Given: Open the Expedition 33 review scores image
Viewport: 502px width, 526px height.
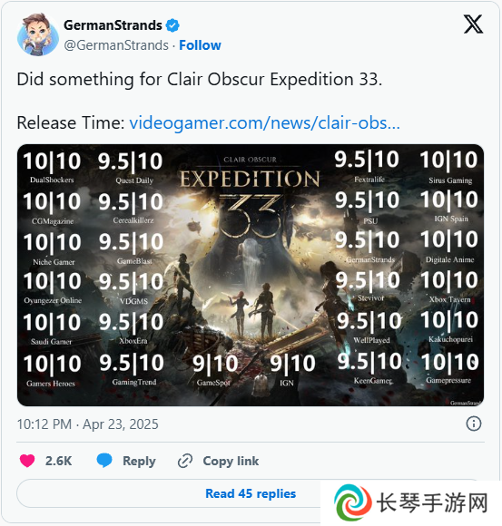Looking at the screenshot, I should (251, 275).
